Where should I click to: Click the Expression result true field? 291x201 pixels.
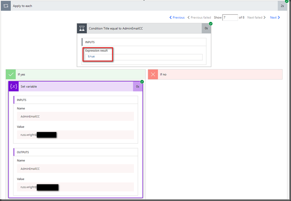(x=143, y=57)
